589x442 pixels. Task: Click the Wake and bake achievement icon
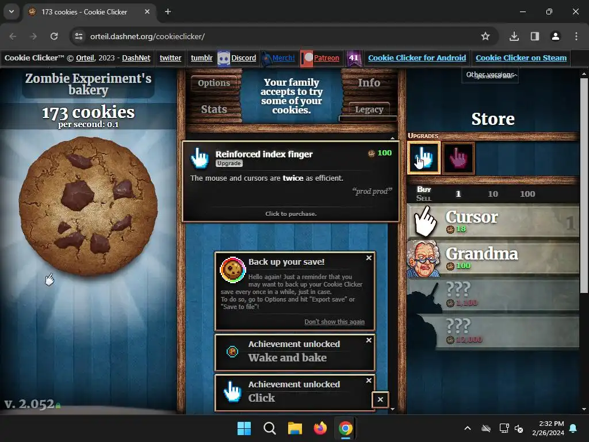coord(232,352)
